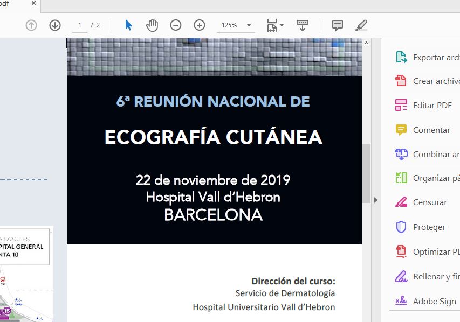Go to the previous page arrow
460x322 pixels.
31,25
